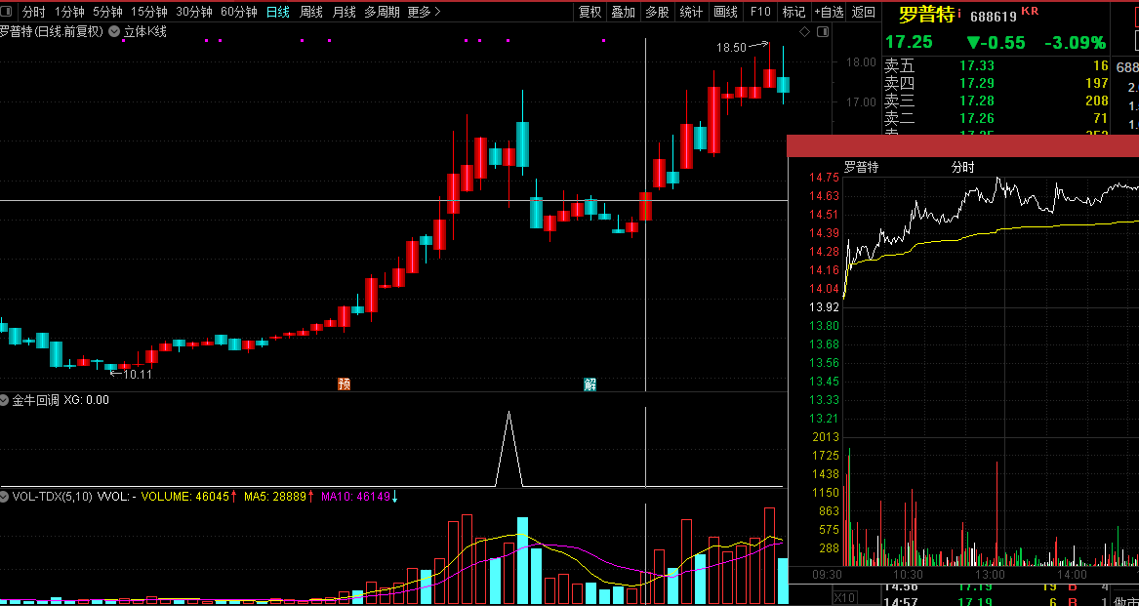Switch to the 周线 weekly period tab
The width and height of the screenshot is (1139, 606).
(310, 12)
